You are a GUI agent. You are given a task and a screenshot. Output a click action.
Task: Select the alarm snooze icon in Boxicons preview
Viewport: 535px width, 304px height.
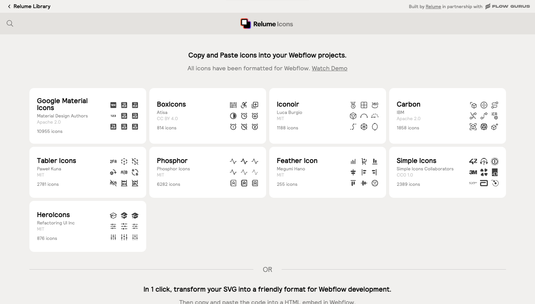tap(255, 126)
